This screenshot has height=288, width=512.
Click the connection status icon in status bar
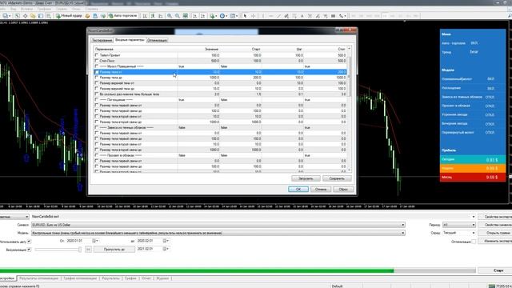coord(492,286)
